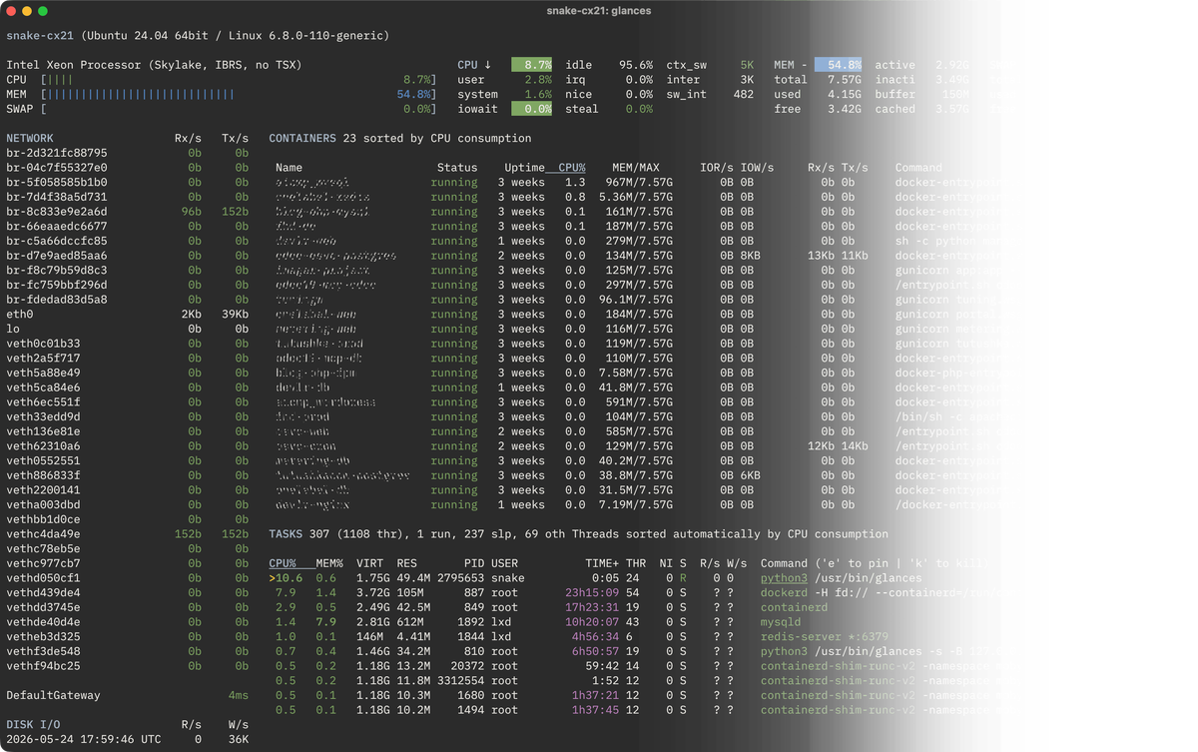Screen dimensions: 1198x752
Task: Click the 'lxd' user of PID 1892
Action: (502, 622)
